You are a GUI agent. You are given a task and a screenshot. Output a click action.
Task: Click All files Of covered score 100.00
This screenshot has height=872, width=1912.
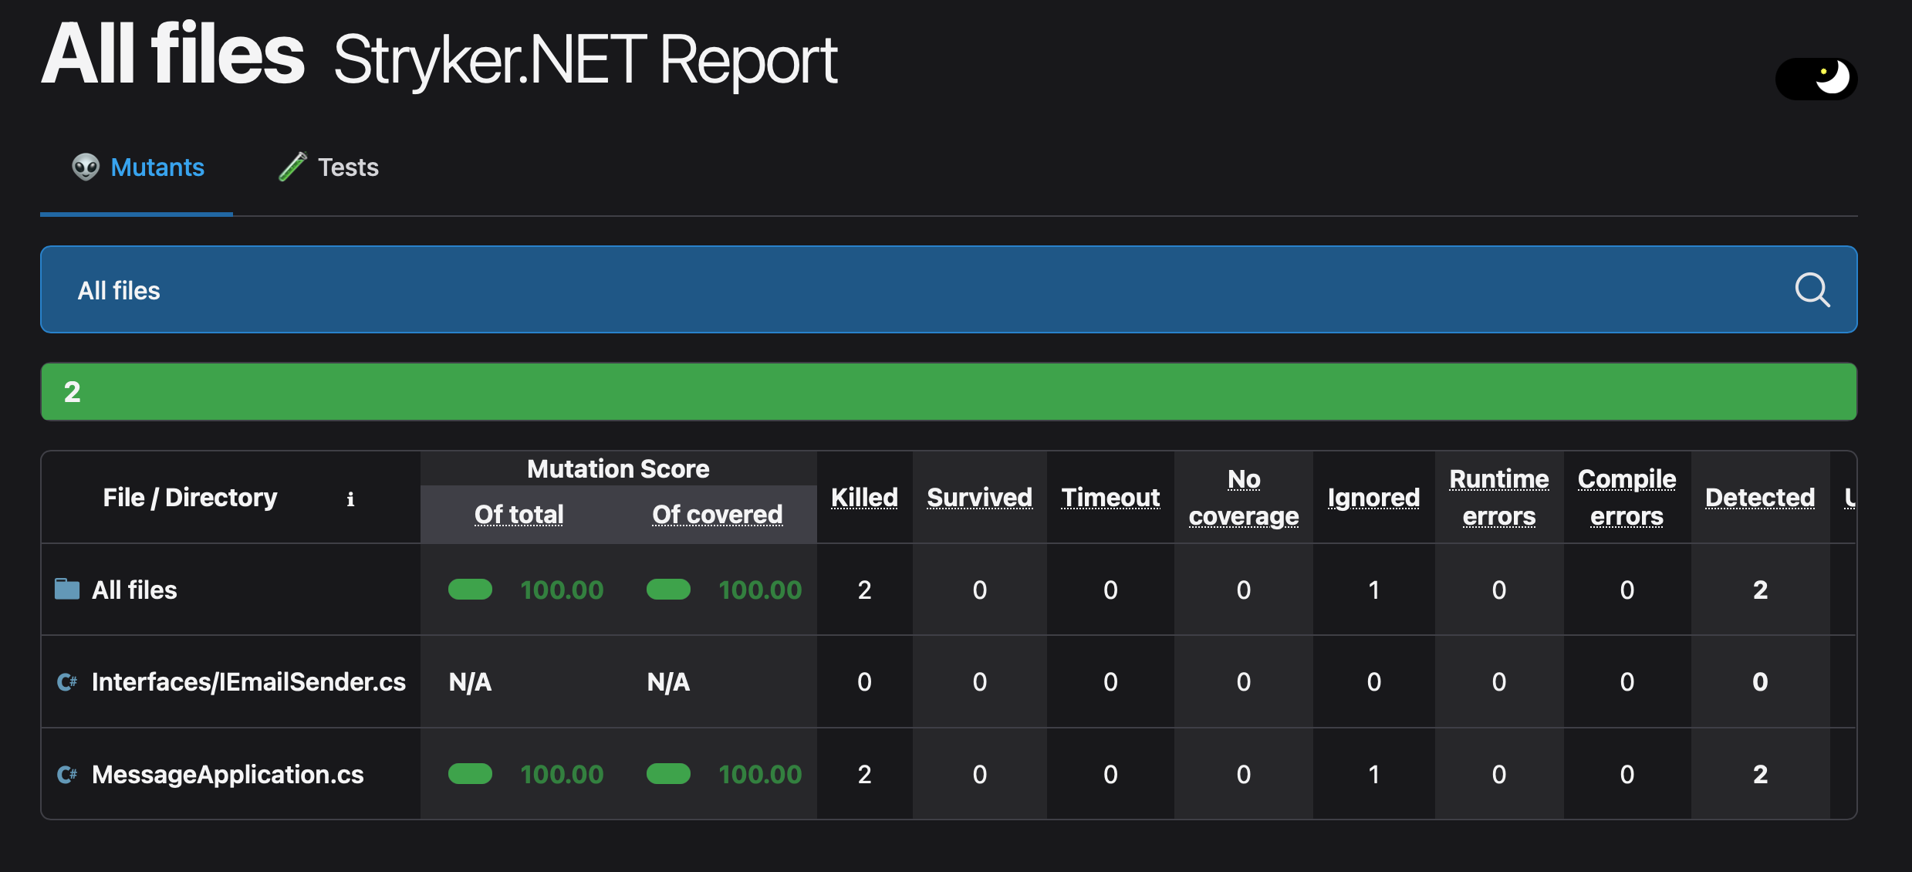click(760, 590)
